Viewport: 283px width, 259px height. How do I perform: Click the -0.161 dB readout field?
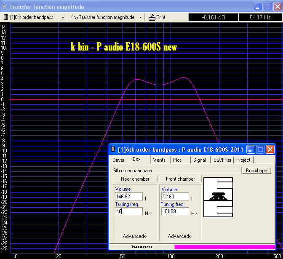[214, 17]
